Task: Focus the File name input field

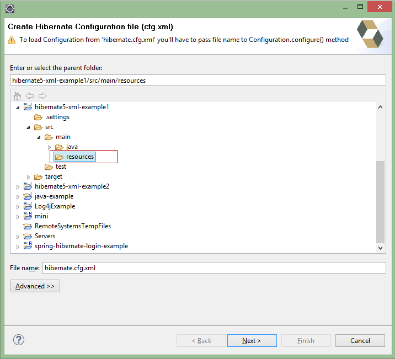Action: 214,268
